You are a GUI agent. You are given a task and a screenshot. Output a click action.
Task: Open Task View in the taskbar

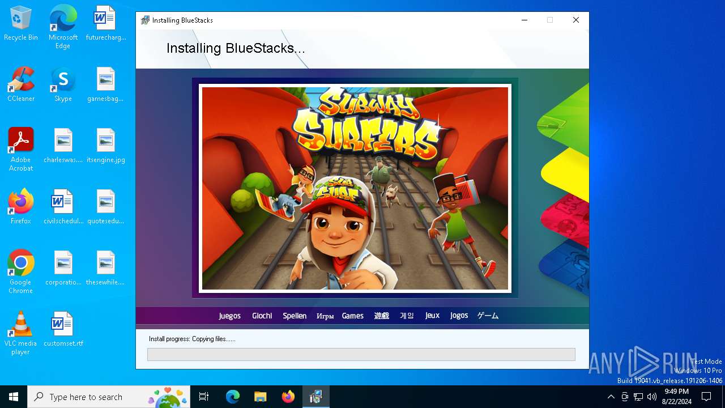(x=204, y=397)
